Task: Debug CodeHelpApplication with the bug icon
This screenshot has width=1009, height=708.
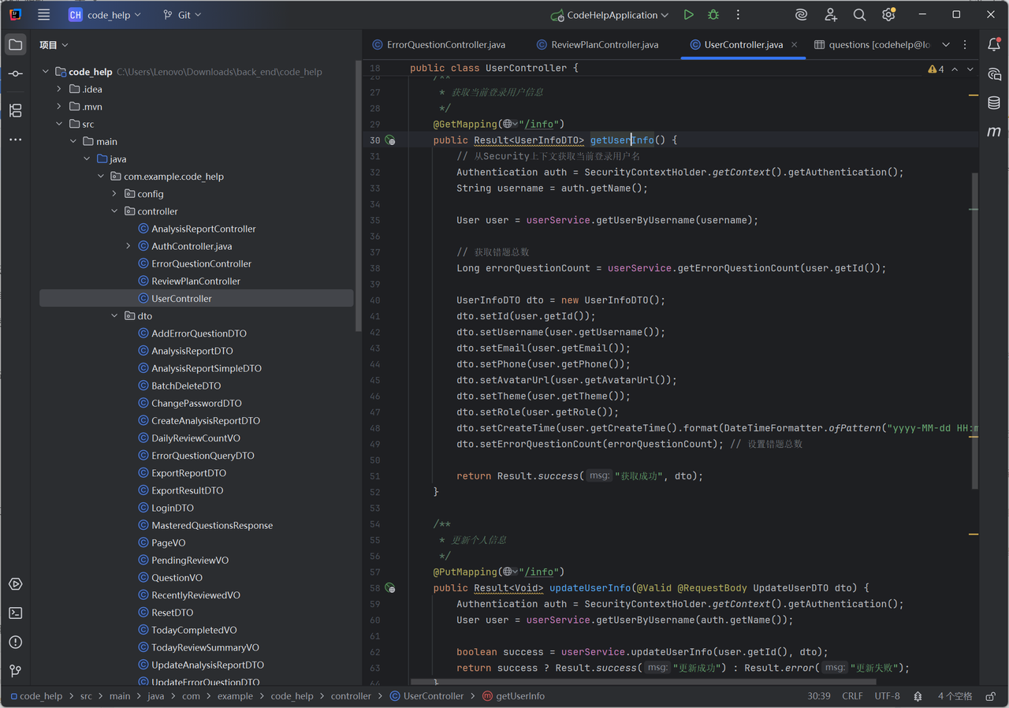Action: 713,15
